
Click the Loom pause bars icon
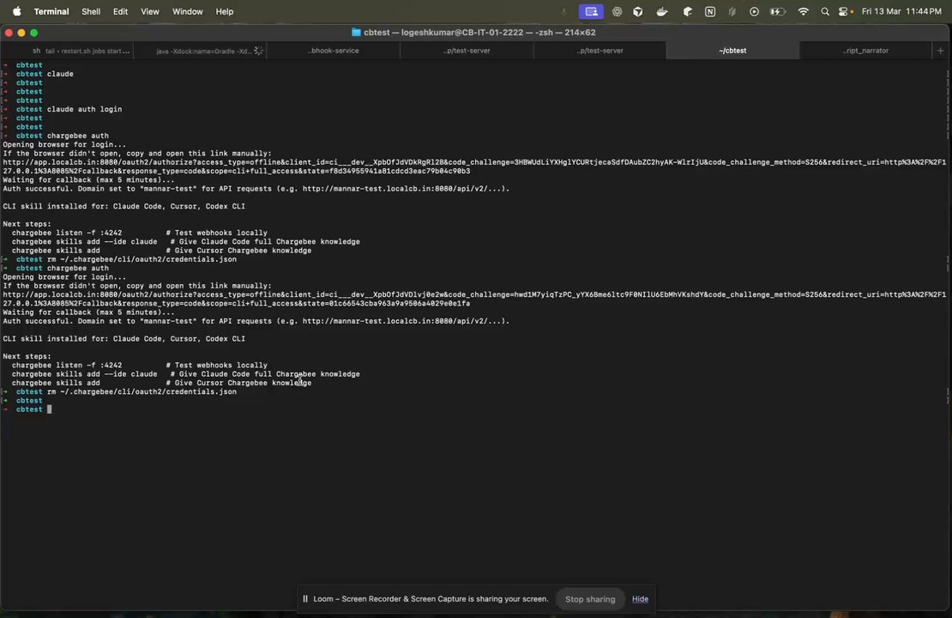[x=305, y=598]
